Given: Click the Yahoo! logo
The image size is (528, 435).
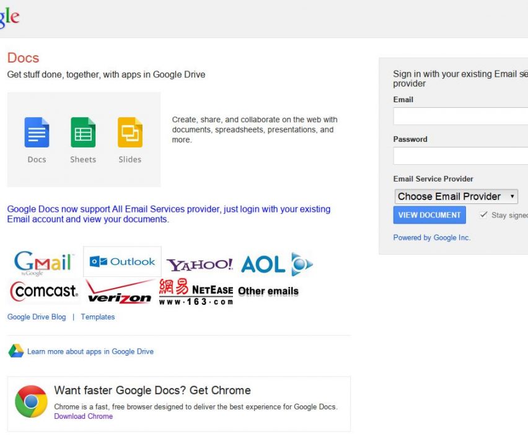Looking at the screenshot, I should (x=200, y=265).
